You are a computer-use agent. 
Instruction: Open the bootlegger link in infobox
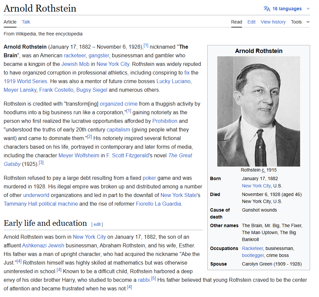click(253, 255)
